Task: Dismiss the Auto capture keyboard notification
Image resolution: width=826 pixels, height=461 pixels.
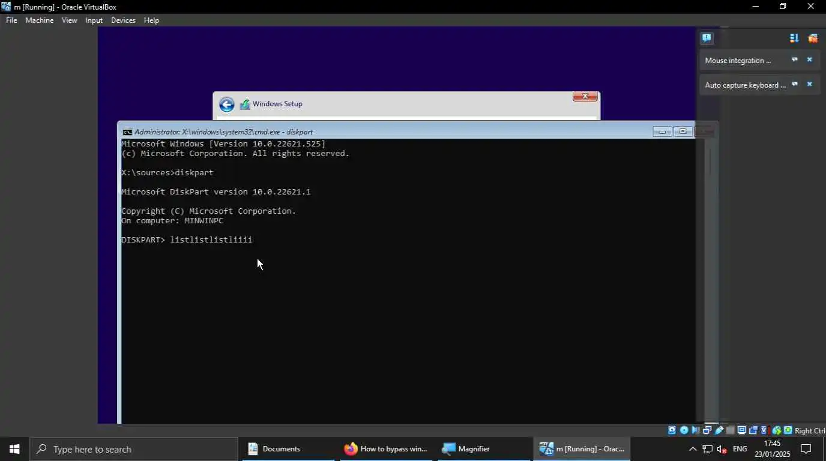Action: [x=809, y=84]
